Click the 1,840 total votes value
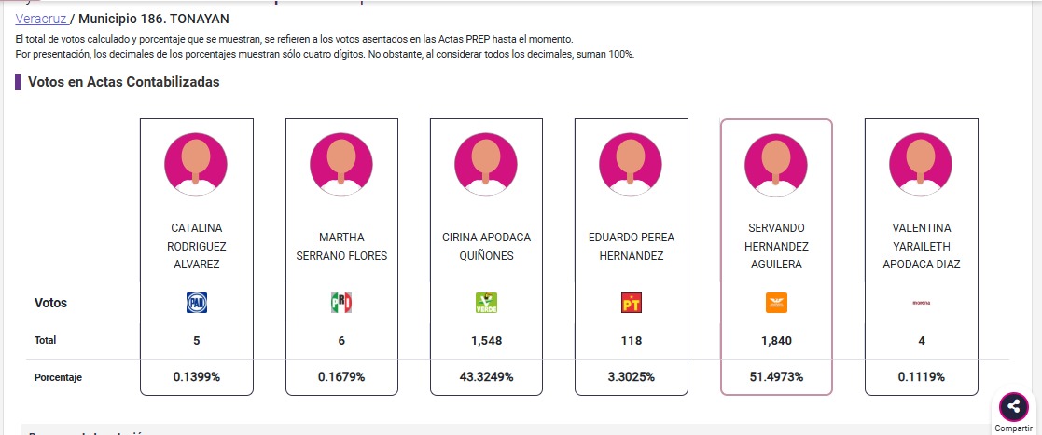Image resolution: width=1042 pixels, height=435 pixels. pyautogui.click(x=776, y=341)
